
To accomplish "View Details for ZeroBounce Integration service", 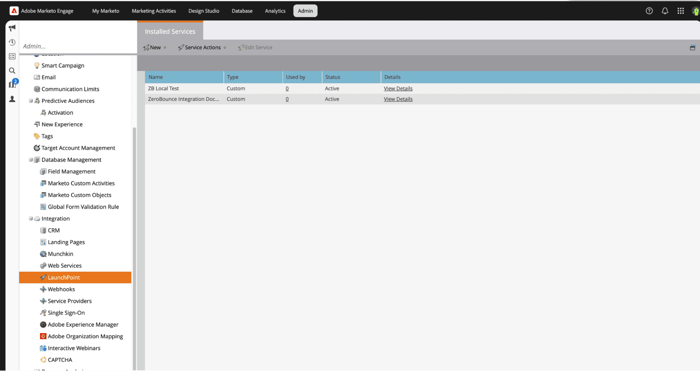I will click(398, 99).
